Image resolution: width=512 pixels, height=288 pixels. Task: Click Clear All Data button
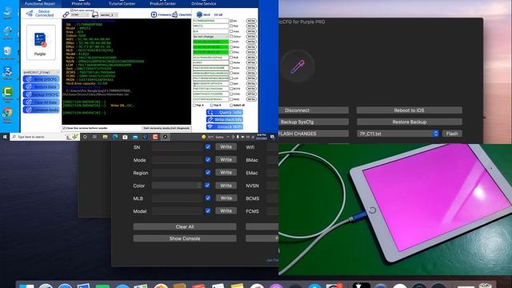click(41, 102)
